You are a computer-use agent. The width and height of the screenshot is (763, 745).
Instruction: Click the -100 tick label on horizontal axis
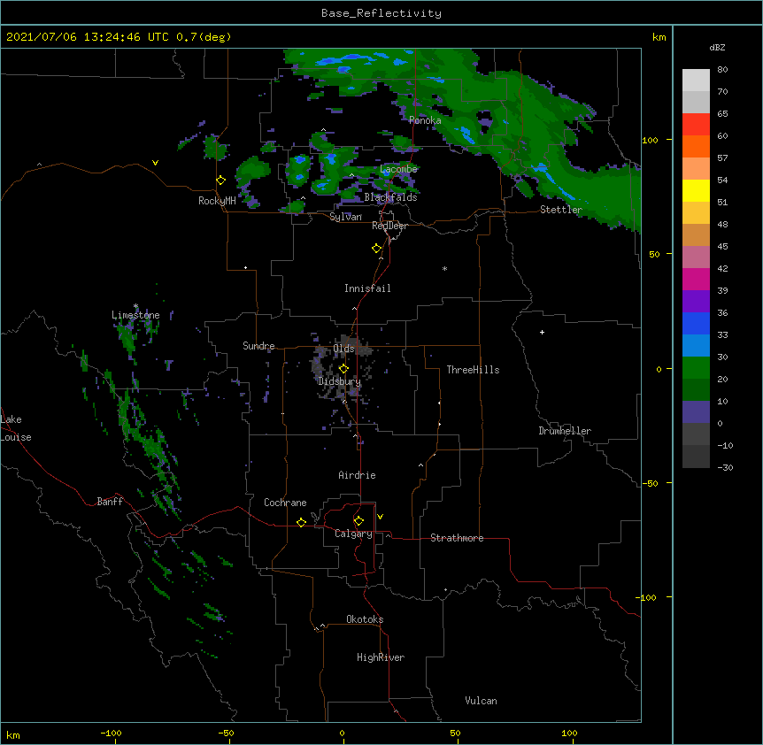pyautogui.click(x=111, y=733)
